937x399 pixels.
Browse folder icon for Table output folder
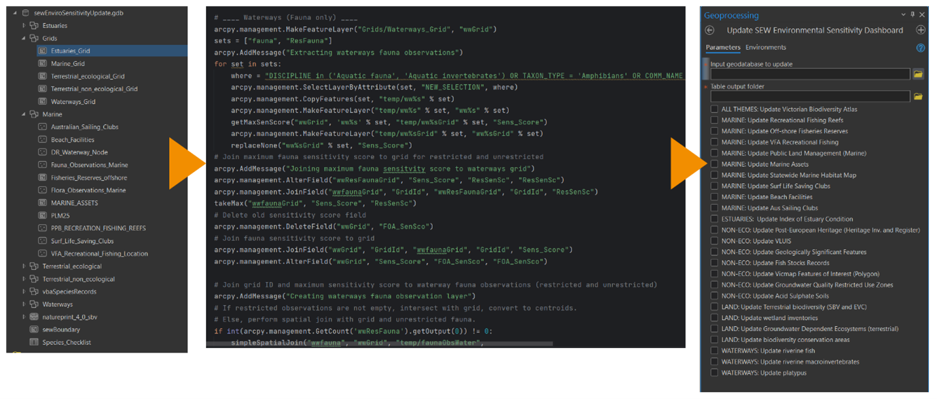pyautogui.click(x=918, y=97)
